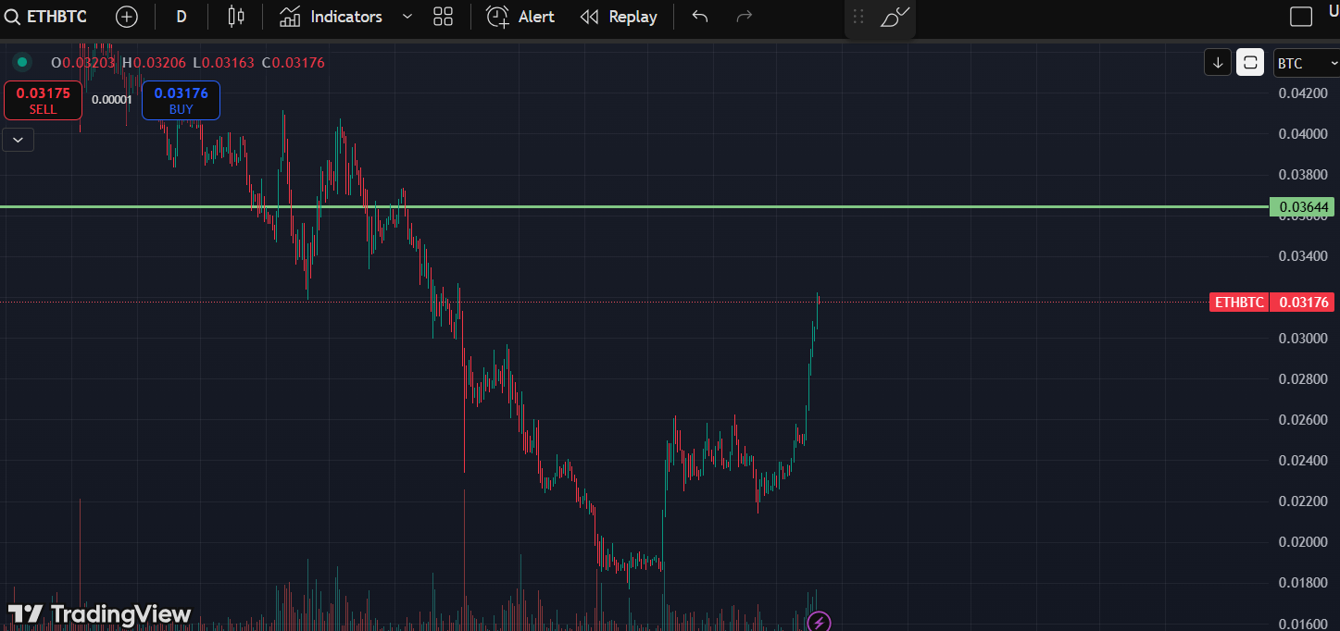
Task: Expand the collapsed indicator legend chevron
Action: pos(19,140)
